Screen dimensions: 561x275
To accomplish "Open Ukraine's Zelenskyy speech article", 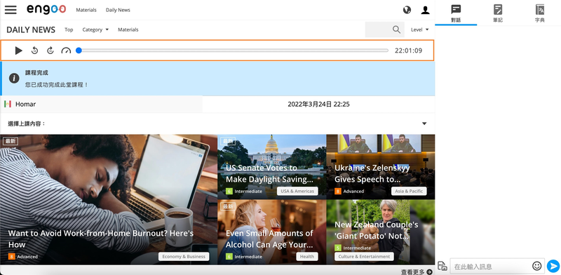I will [x=381, y=166].
